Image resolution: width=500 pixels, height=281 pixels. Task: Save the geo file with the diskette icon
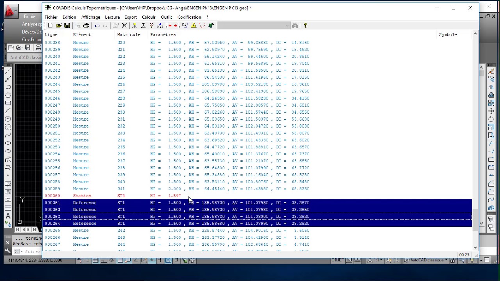tap(67, 25)
